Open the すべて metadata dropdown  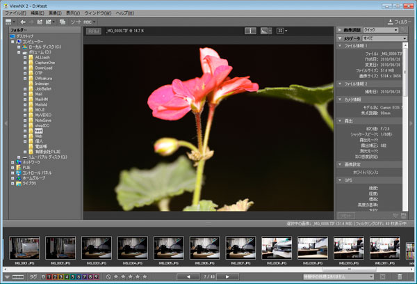pyautogui.click(x=384, y=38)
